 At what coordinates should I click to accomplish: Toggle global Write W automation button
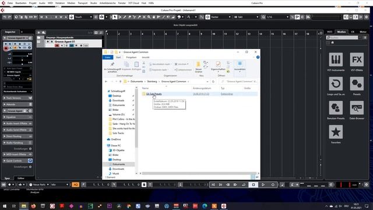click(61, 17)
